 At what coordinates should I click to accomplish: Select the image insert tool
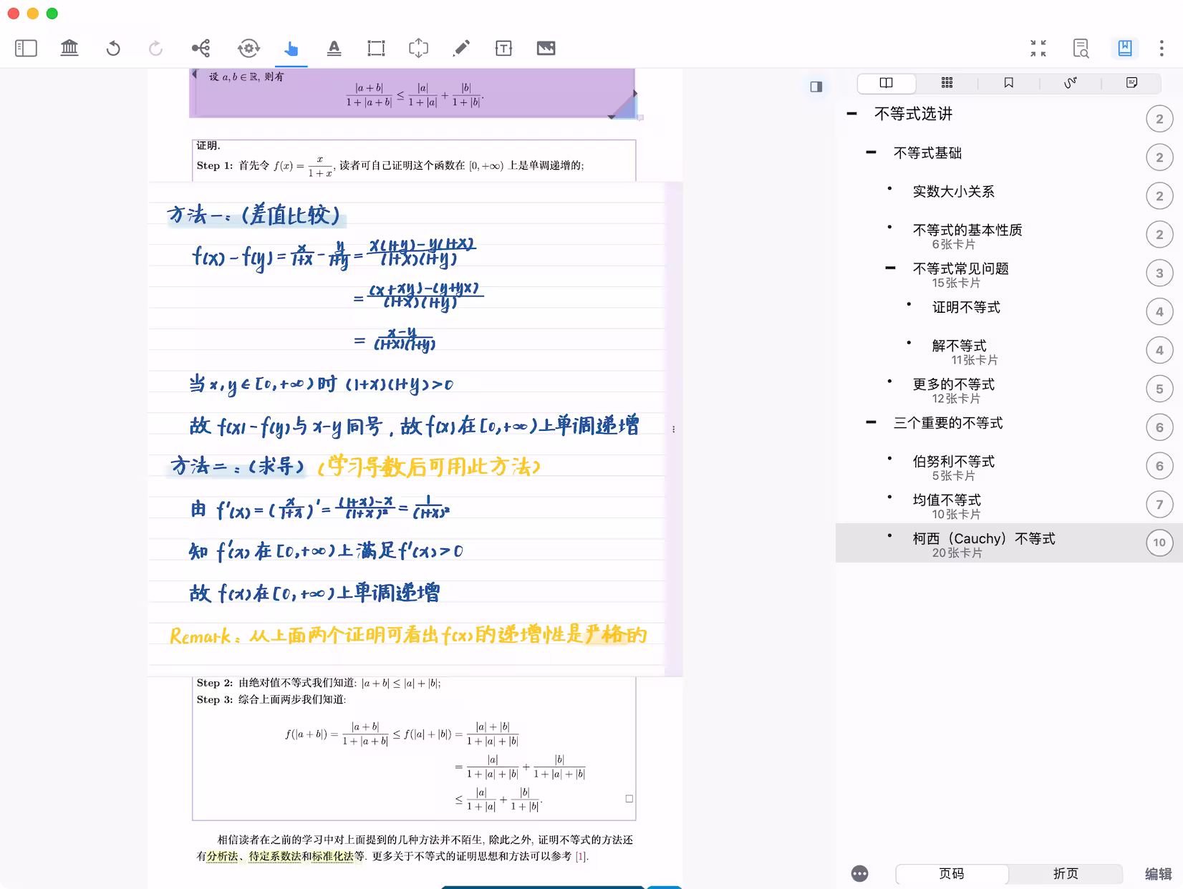[546, 48]
